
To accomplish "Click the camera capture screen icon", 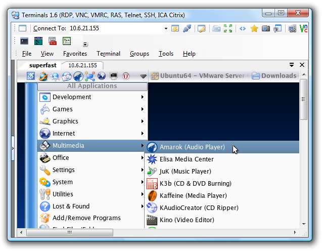I will point(266,28).
